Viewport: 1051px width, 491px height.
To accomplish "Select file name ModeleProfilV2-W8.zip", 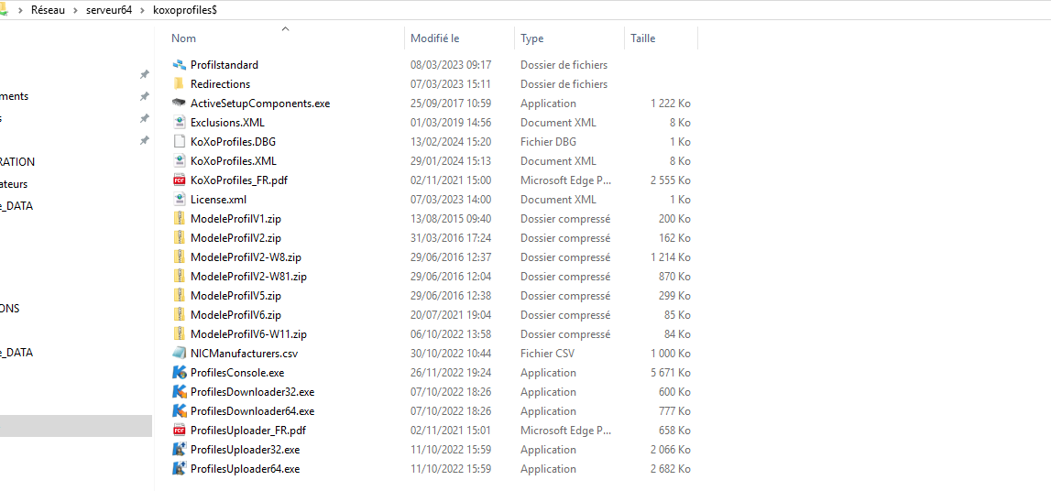I will pyautogui.click(x=246, y=257).
